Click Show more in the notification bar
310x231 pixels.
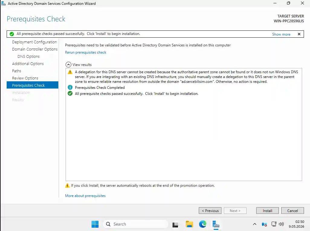pos(281,34)
